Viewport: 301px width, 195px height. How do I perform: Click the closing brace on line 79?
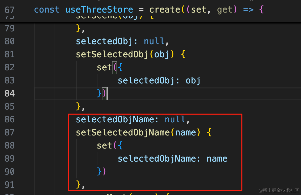click(78, 28)
